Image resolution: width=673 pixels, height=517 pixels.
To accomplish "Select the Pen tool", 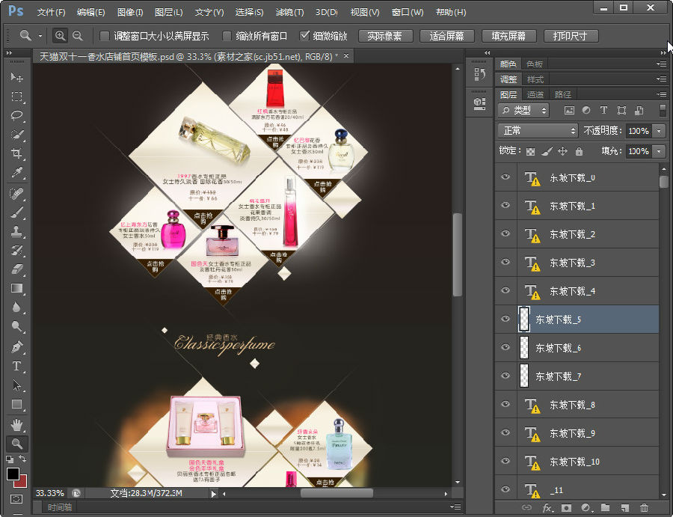I will point(16,347).
